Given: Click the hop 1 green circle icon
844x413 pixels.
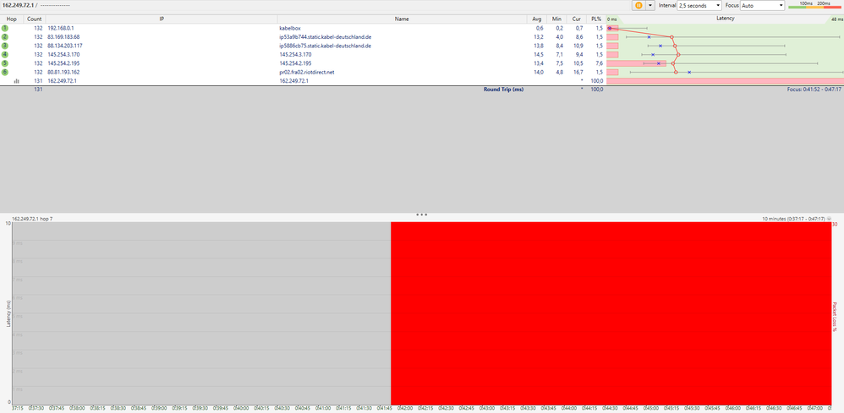Looking at the screenshot, I should pos(5,28).
